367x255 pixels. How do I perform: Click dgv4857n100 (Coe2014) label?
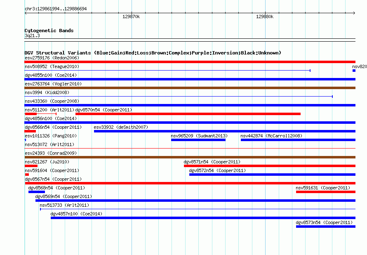pos(77,214)
